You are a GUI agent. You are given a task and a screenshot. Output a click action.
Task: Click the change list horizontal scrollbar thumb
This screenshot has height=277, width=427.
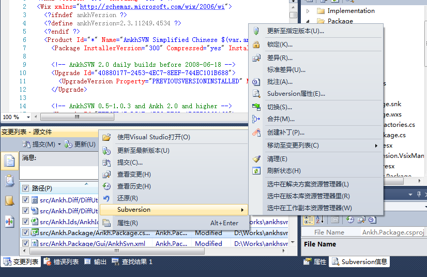click(117, 251)
